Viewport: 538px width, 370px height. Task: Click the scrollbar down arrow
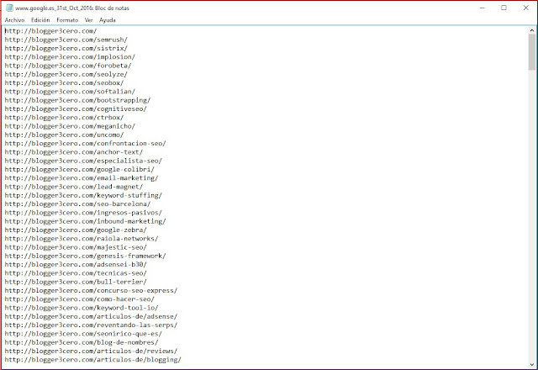tap(532, 364)
